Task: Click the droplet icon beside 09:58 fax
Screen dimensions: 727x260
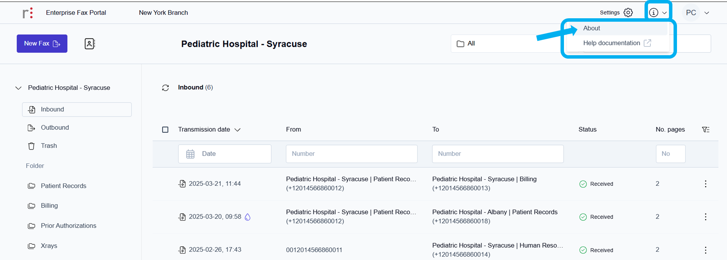Action: pyautogui.click(x=247, y=217)
